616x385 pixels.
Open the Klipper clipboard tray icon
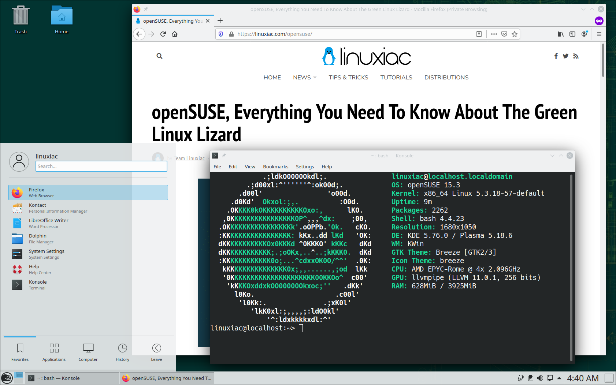pyautogui.click(x=530, y=378)
